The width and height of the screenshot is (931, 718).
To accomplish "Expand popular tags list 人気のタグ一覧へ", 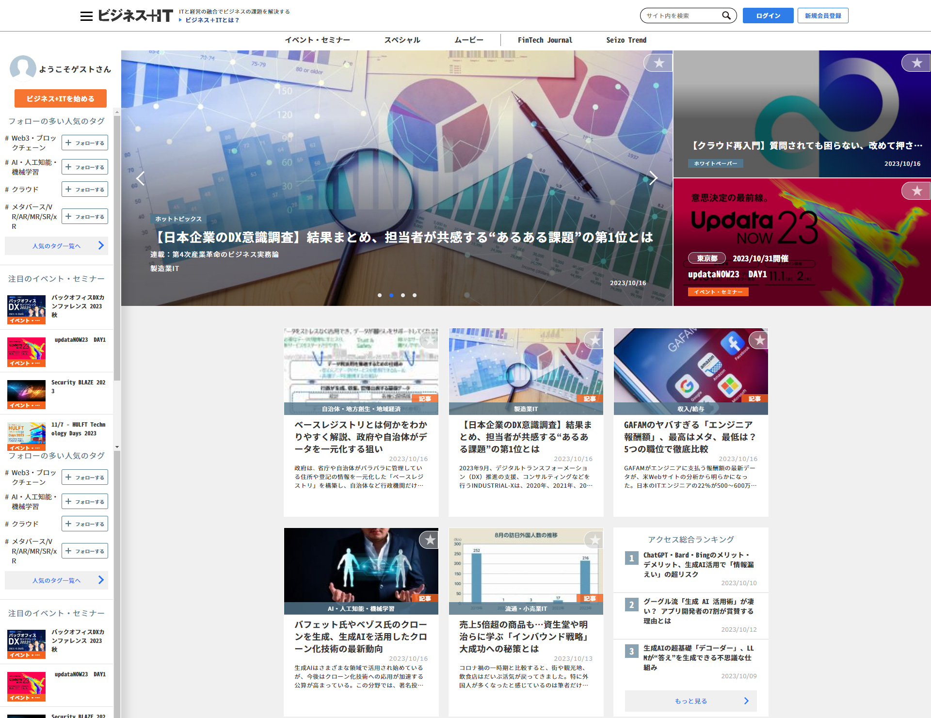I will click(x=56, y=246).
